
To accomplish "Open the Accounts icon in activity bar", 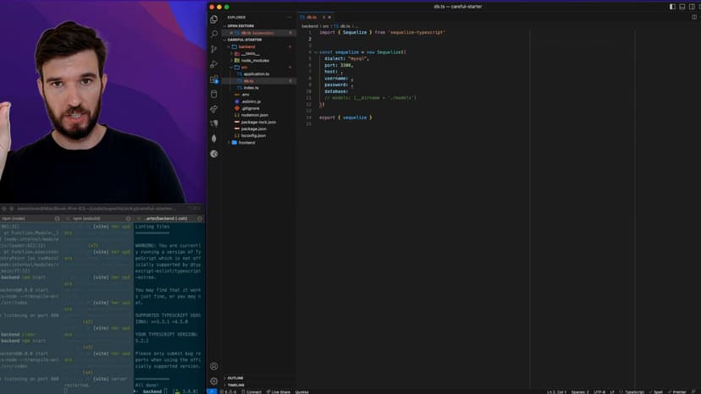I will click(214, 366).
